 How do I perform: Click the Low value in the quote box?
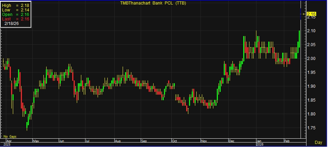24,10
